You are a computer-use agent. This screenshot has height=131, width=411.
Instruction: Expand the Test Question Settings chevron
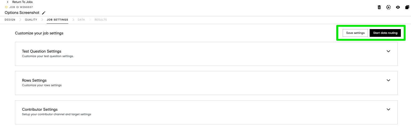click(388, 51)
